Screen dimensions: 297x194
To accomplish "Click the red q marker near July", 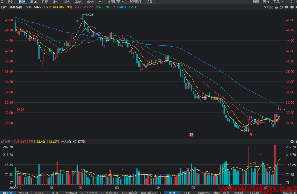I will (x=251, y=134).
